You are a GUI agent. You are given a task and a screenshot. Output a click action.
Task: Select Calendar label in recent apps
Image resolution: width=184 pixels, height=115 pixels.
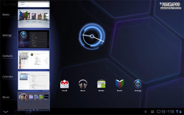pos(8,77)
